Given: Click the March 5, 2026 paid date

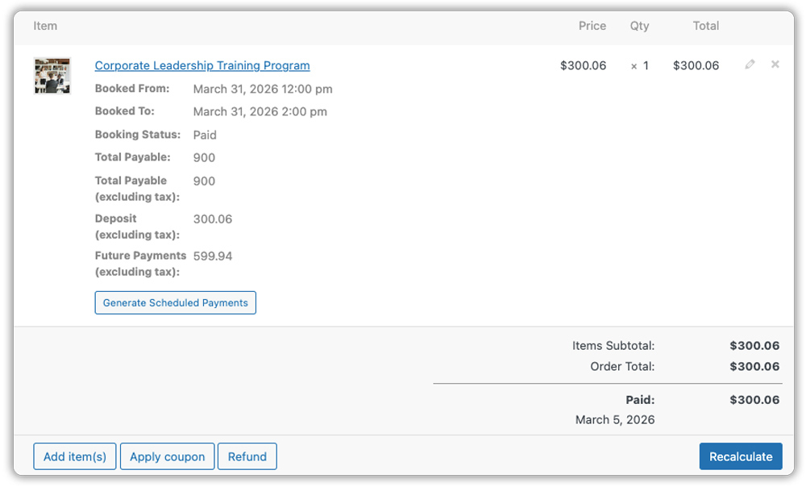Looking at the screenshot, I should tap(615, 419).
